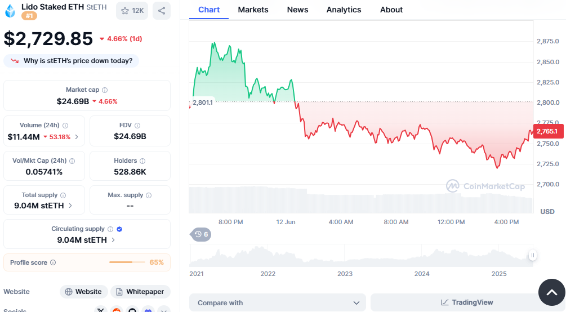The height and width of the screenshot is (312, 566).
Task: Click the USD currency label on chart
Action: (x=547, y=212)
